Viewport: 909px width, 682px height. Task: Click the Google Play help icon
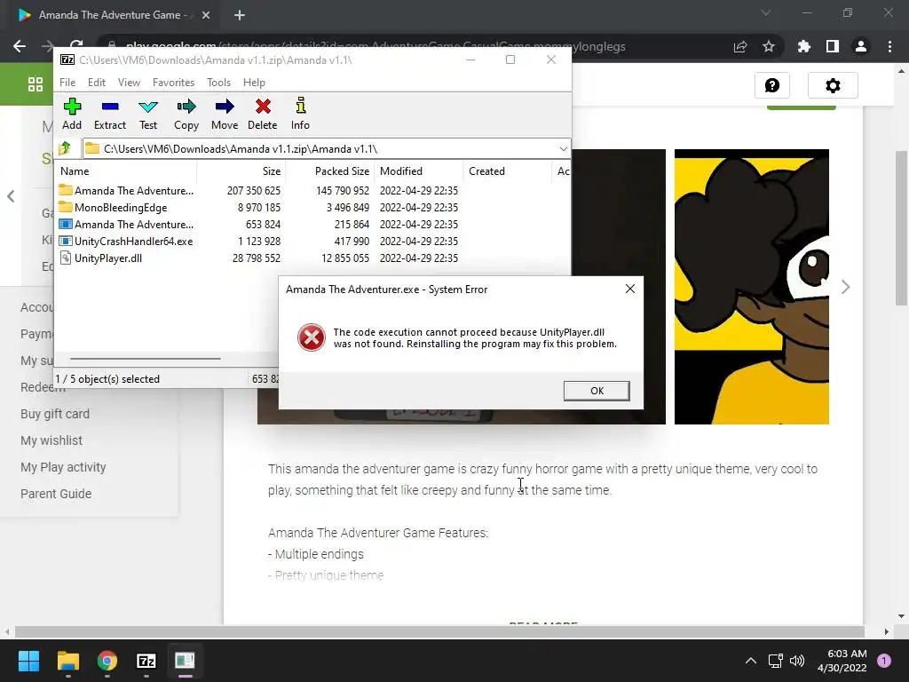pos(771,86)
